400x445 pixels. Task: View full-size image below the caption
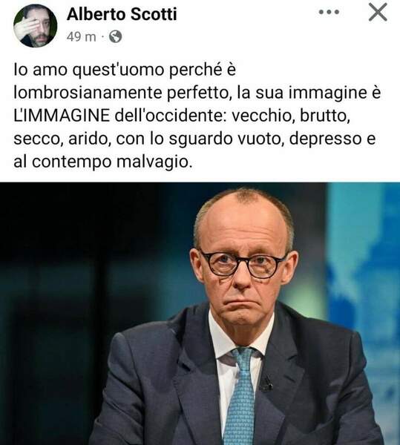(200, 314)
